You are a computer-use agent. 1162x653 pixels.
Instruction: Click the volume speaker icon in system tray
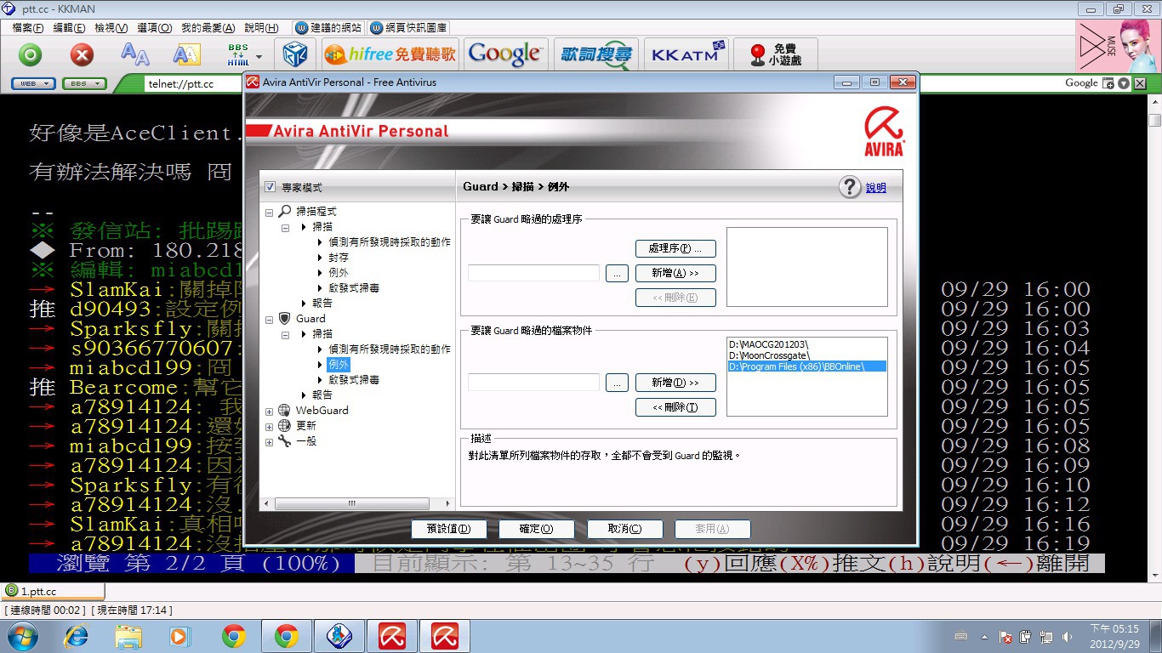point(1067,637)
